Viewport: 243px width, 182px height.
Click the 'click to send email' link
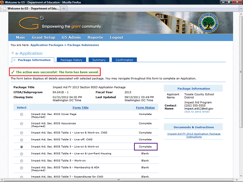198,111
